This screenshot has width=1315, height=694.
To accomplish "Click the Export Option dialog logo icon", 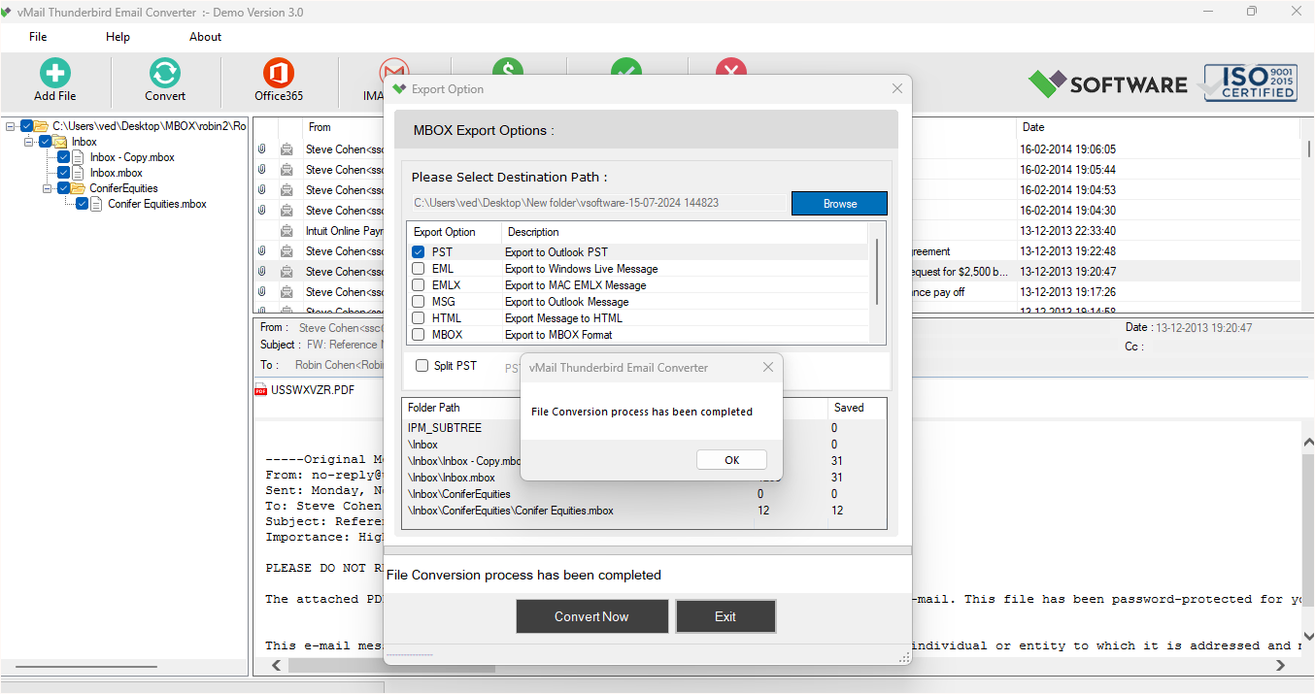I will tap(399, 89).
